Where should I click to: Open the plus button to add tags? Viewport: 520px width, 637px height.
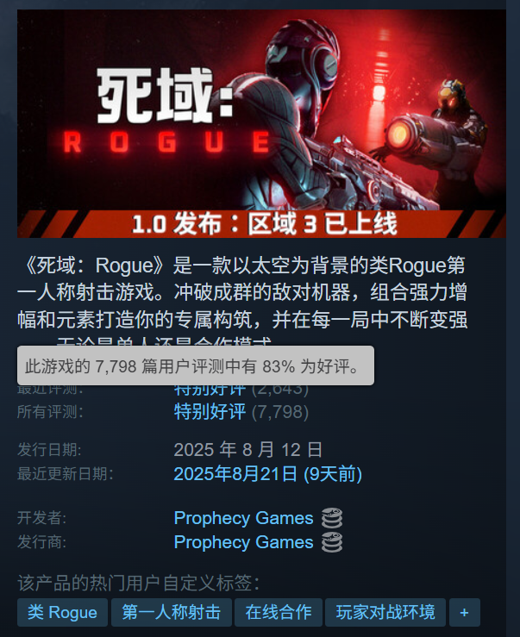pyautogui.click(x=464, y=612)
